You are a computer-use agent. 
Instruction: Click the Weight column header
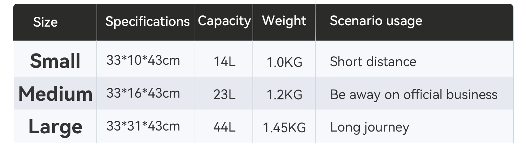click(x=284, y=21)
